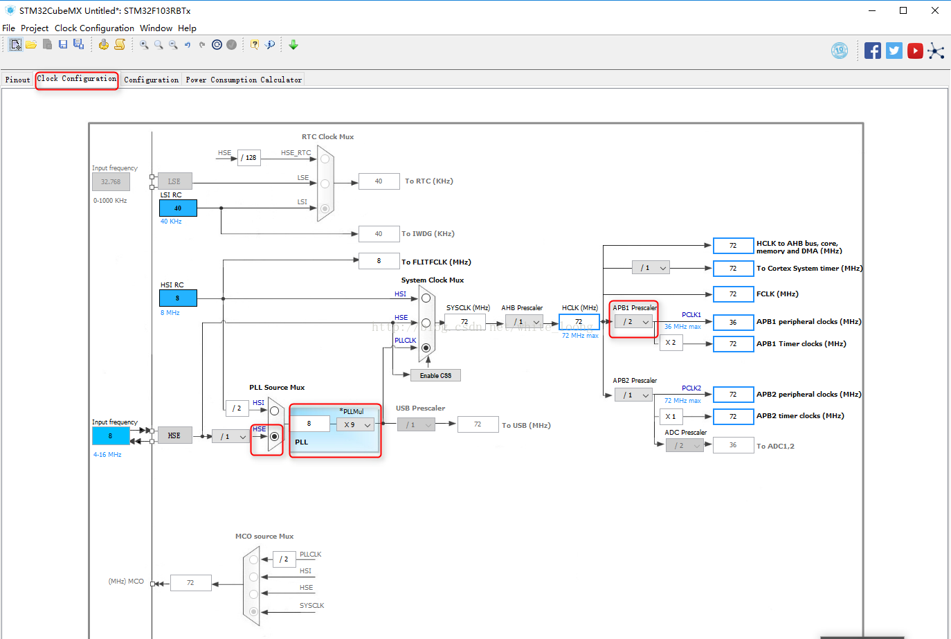Screen dimensions: 951x639
Task: Zoom in on the clock diagram
Action: point(144,45)
